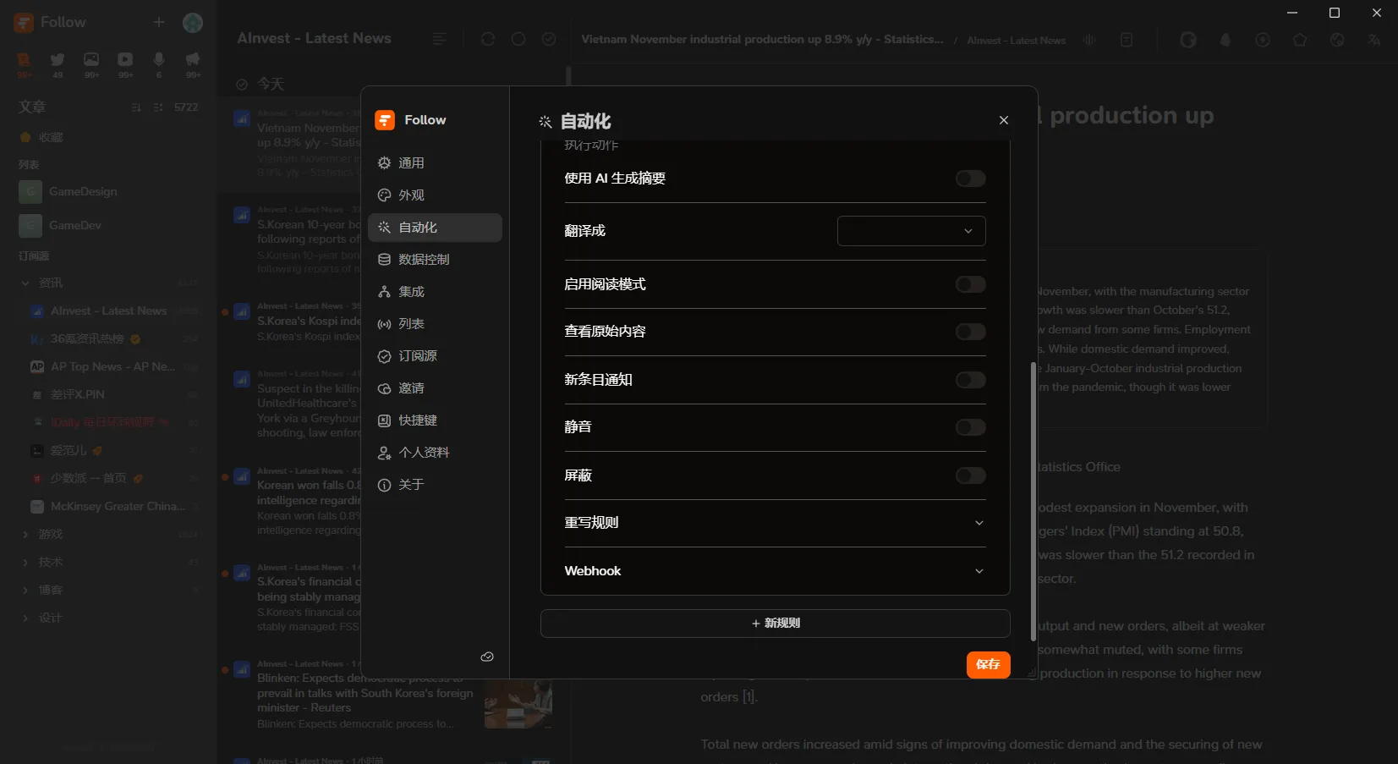Switch to the 数据控制 settings tab
The width and height of the screenshot is (1398, 764).
coord(423,260)
